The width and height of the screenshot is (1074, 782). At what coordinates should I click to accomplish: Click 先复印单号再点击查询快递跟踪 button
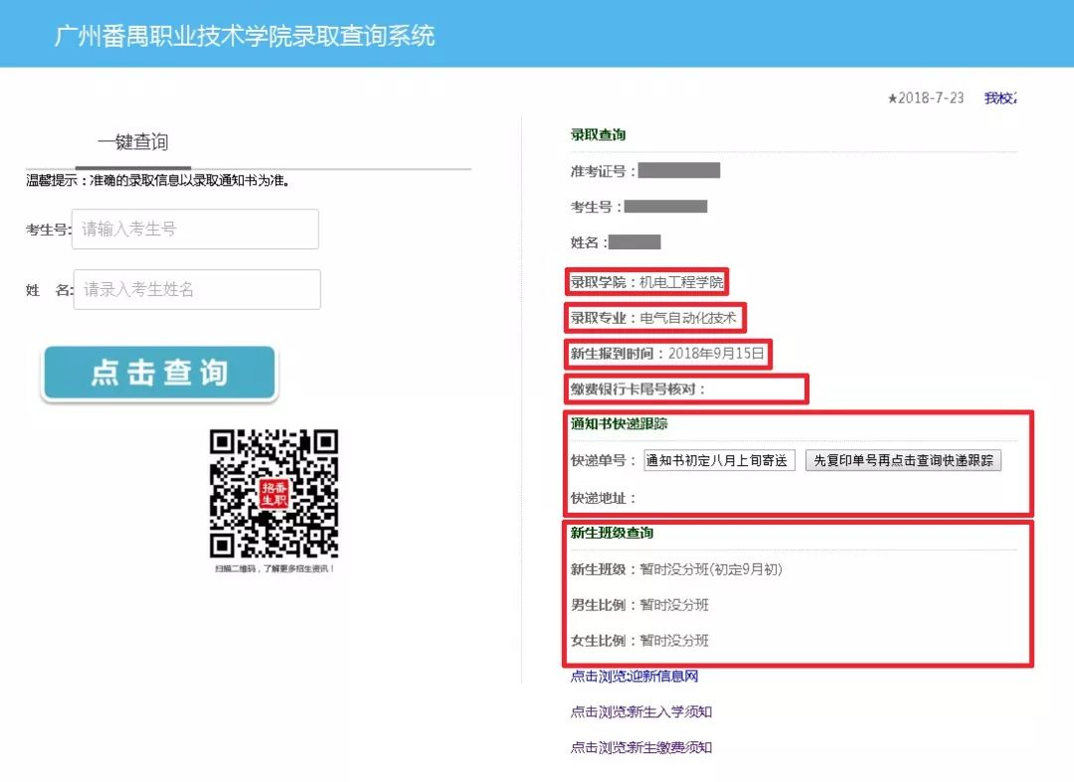click(x=903, y=460)
